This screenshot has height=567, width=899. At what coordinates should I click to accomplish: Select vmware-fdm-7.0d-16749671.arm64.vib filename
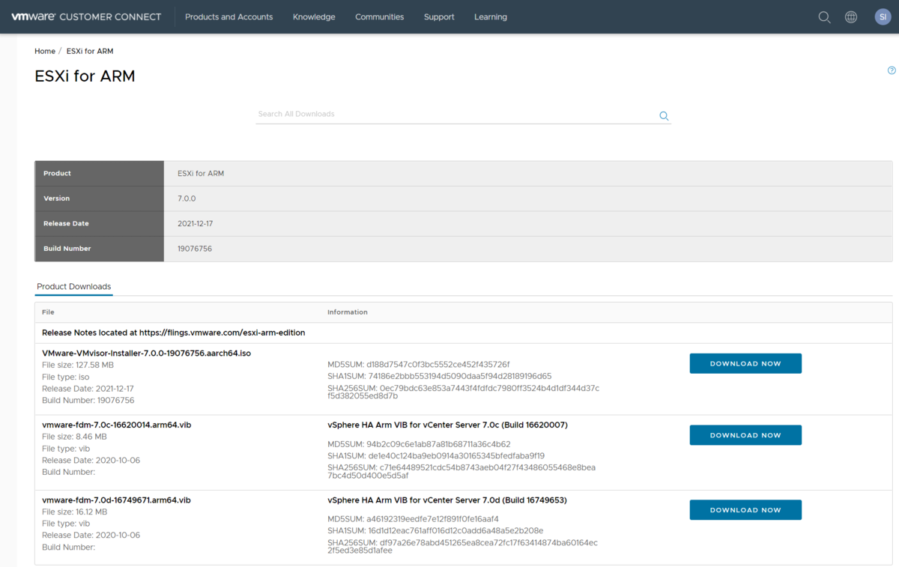pos(116,500)
